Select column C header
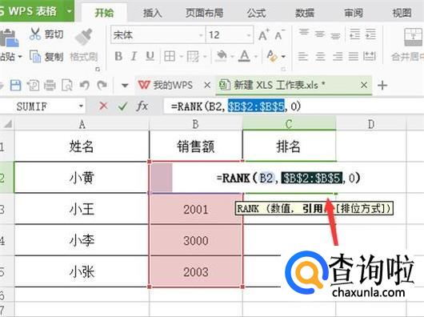Viewport: 424px width, 317px height. [289, 124]
